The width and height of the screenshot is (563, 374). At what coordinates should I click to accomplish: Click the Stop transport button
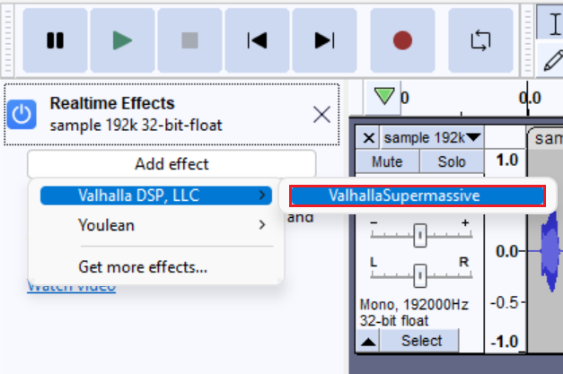pyautogui.click(x=190, y=40)
